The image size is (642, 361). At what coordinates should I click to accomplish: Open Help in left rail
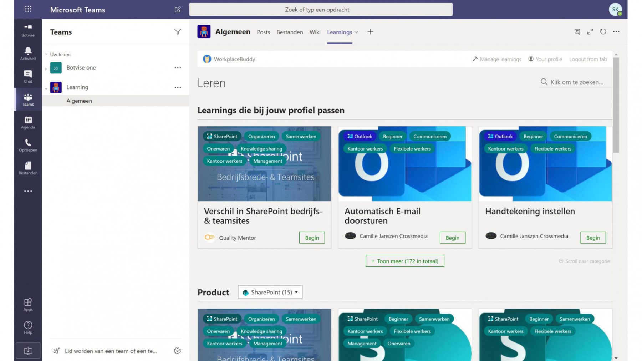coord(28,327)
